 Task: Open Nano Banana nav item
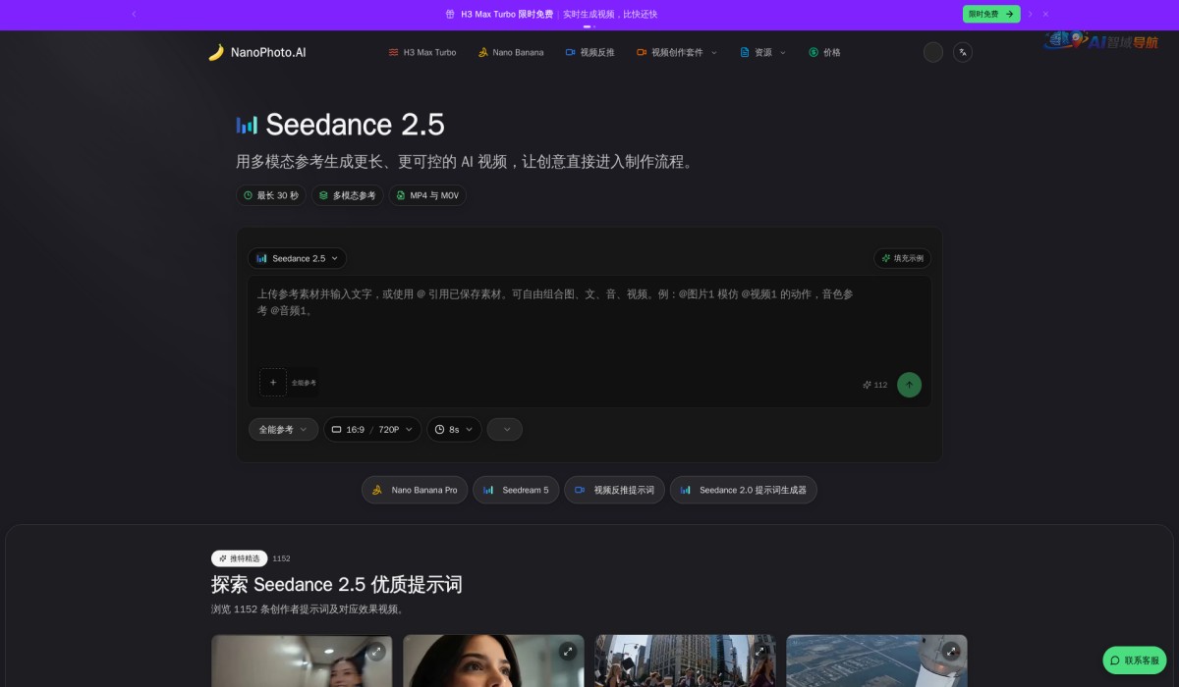[x=510, y=52]
